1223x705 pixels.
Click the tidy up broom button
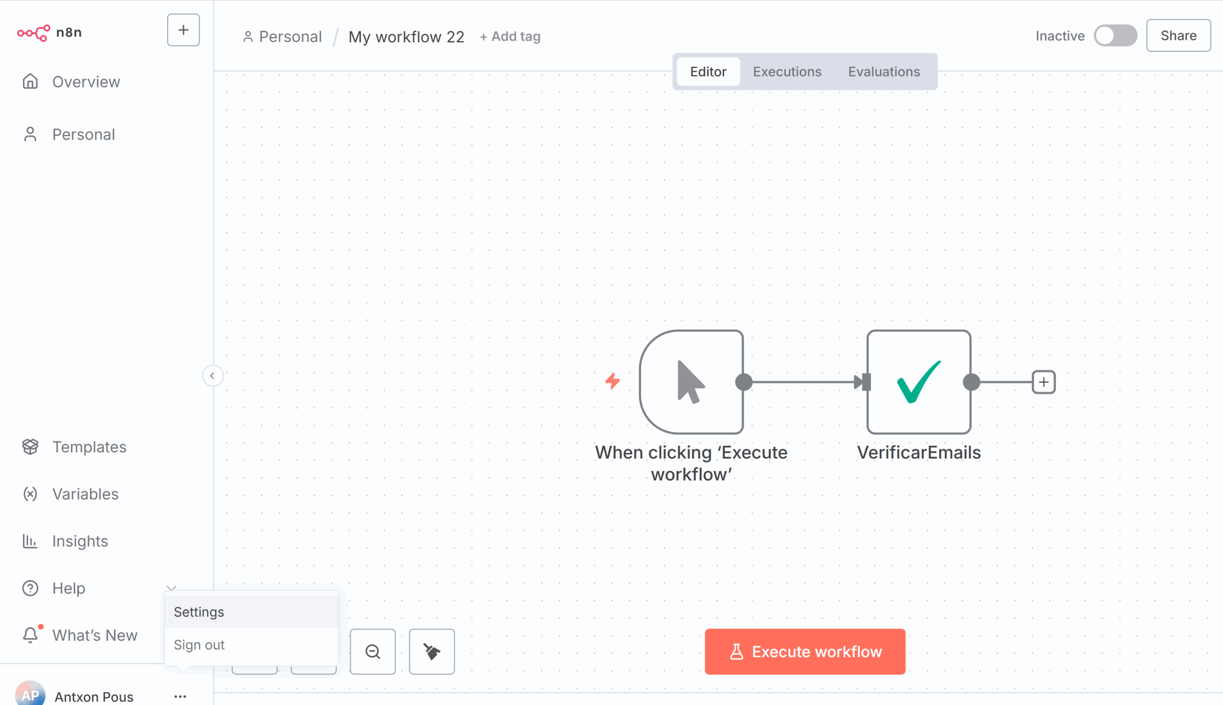click(431, 651)
